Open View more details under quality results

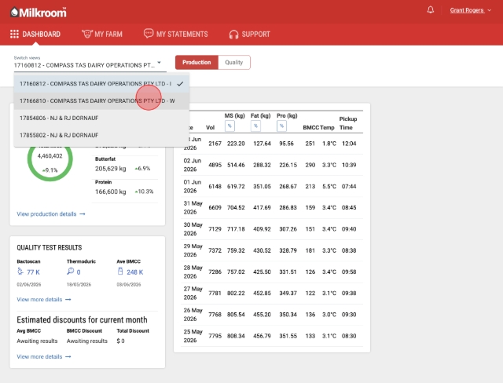[44, 300]
